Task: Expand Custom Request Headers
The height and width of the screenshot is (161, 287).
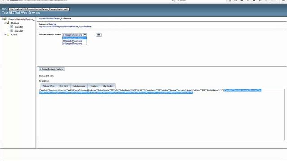Action: (52, 69)
